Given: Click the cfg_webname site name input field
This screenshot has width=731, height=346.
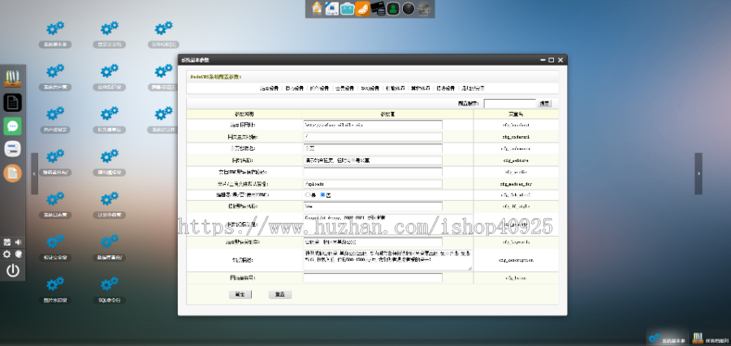Looking at the screenshot, I should point(373,160).
